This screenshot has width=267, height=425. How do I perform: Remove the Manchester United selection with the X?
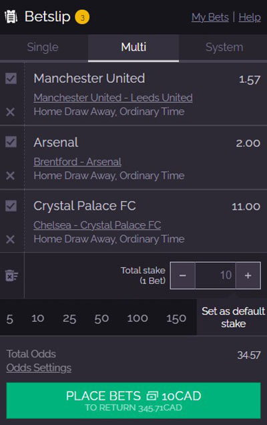click(x=10, y=112)
